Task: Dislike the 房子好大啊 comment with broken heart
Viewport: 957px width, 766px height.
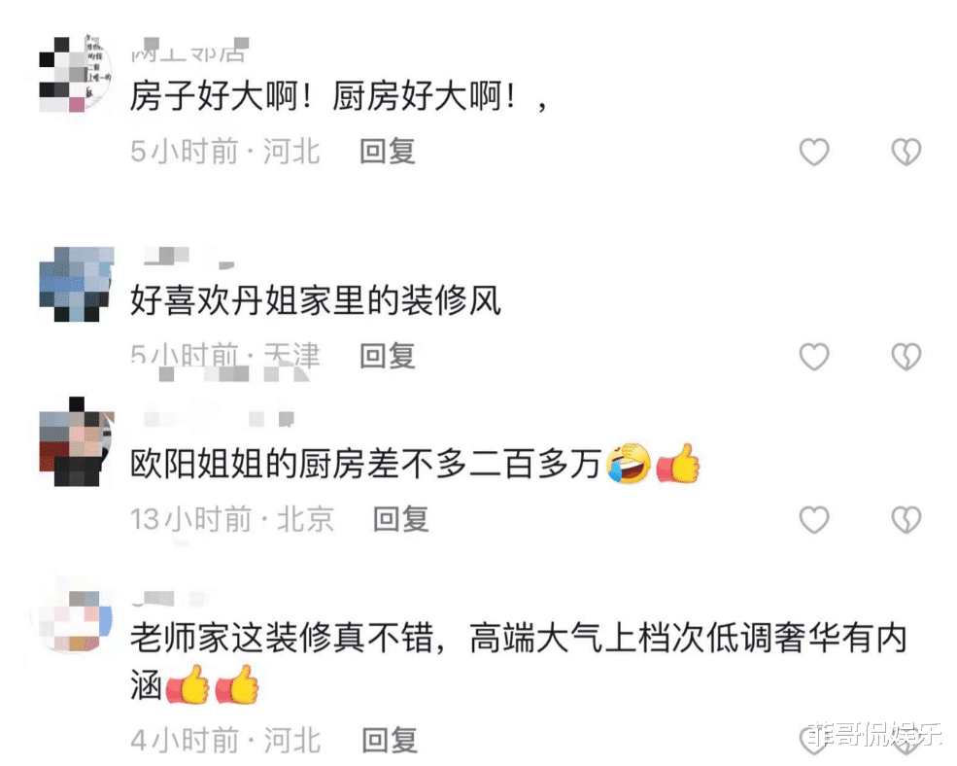Action: pyautogui.click(x=906, y=152)
